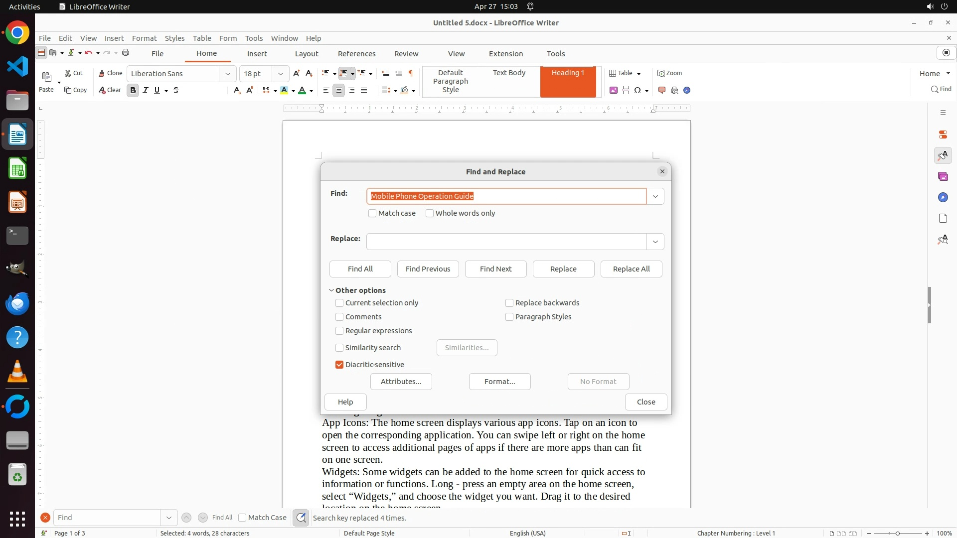Open the Styles menu
Screen dimensions: 957x538
(174, 38)
